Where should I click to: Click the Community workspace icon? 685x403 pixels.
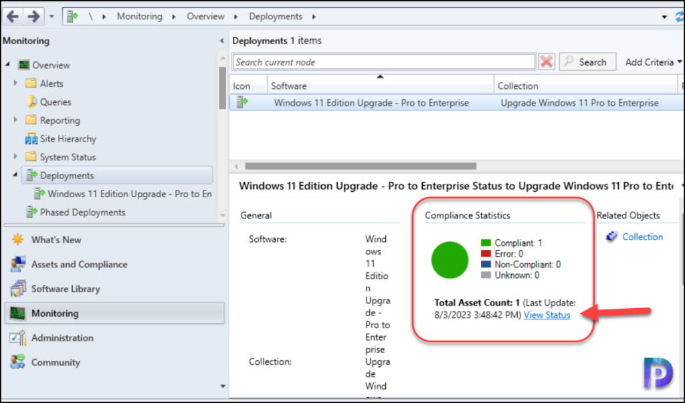pyautogui.click(x=17, y=362)
